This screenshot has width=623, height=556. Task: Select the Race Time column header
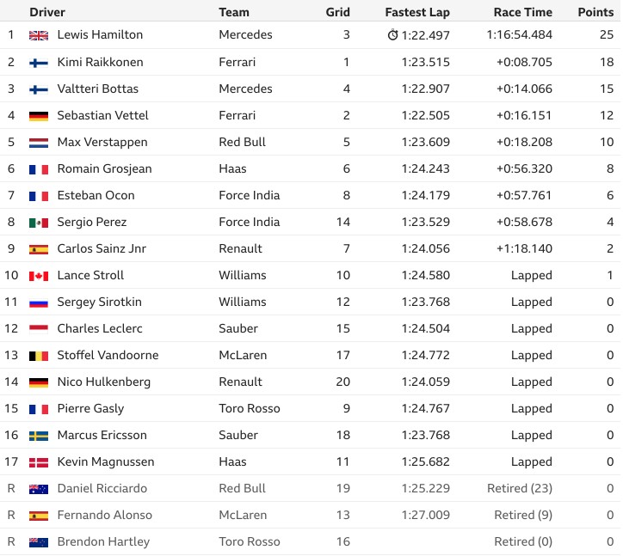point(523,12)
